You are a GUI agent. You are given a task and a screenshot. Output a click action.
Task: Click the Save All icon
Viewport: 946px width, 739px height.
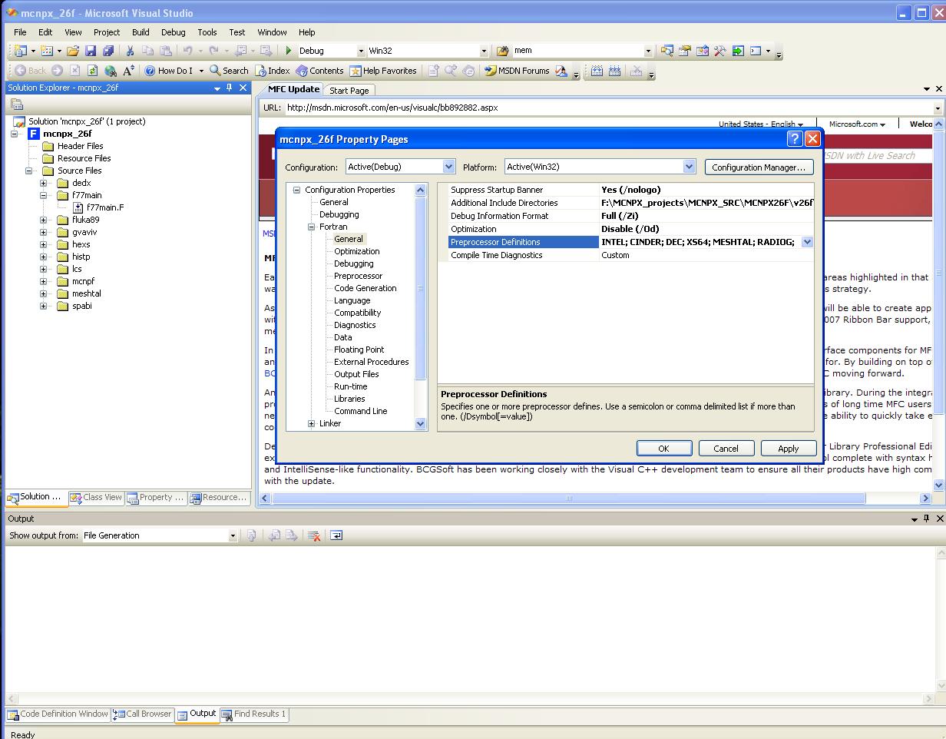[108, 51]
